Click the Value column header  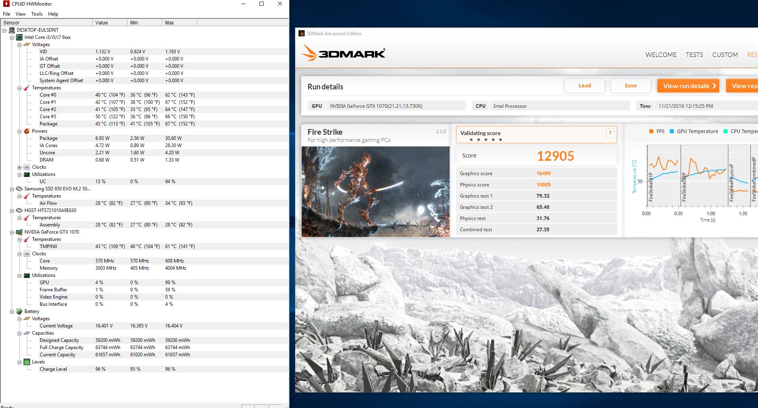(110, 22)
